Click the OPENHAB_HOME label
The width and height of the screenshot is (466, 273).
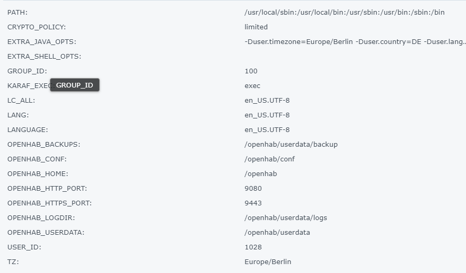click(x=38, y=173)
